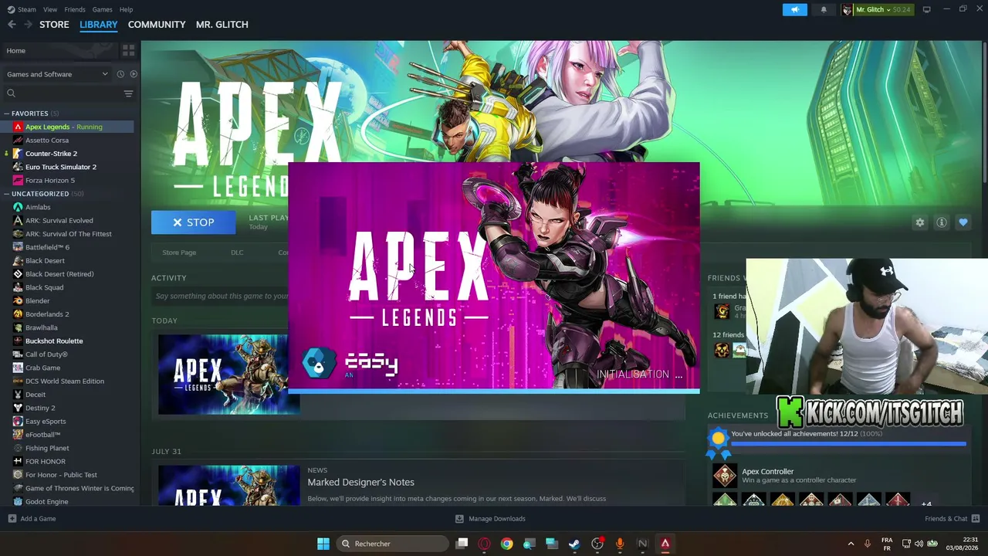
Task: Open the taskbar volume control
Action: (919, 544)
